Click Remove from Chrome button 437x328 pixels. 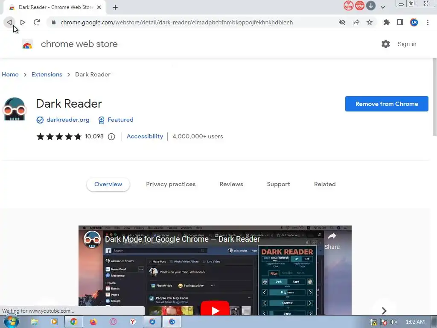tap(387, 104)
